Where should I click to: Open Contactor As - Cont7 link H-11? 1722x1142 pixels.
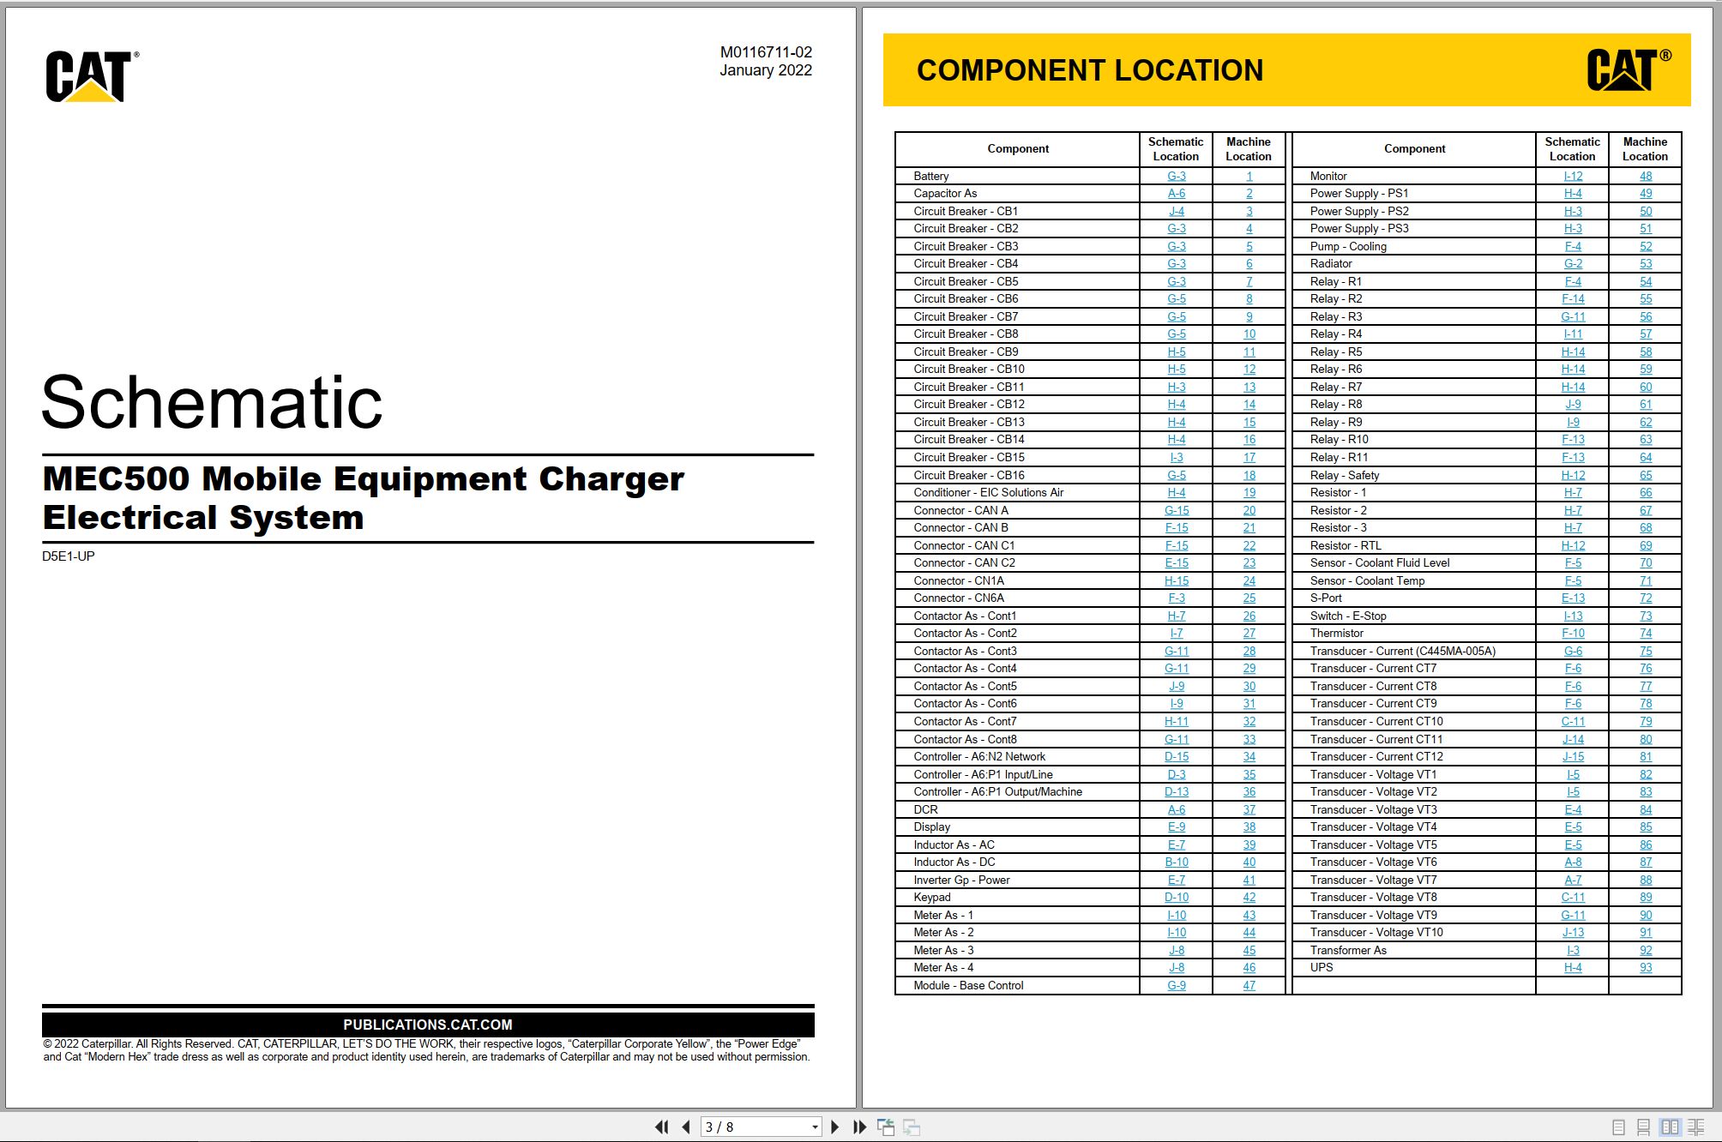click(x=1176, y=721)
